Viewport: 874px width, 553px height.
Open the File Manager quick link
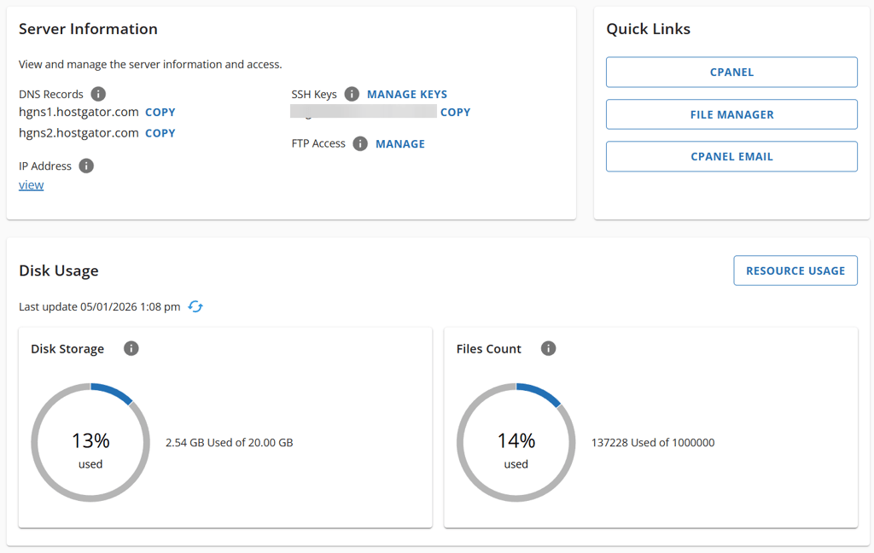731,114
